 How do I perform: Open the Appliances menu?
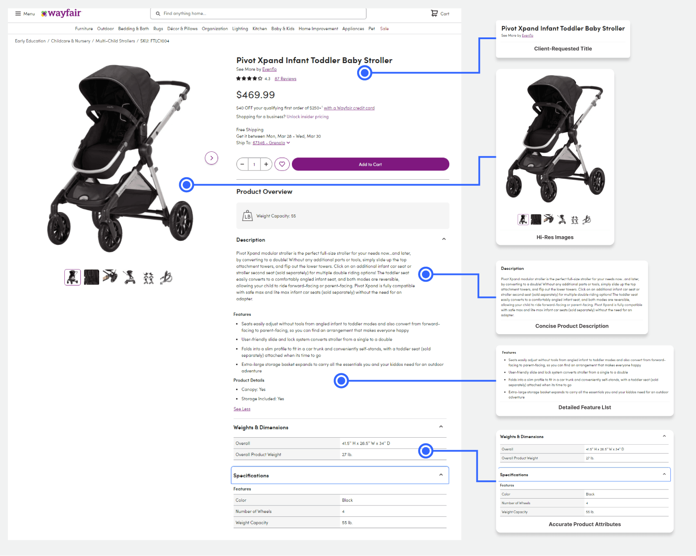click(353, 29)
